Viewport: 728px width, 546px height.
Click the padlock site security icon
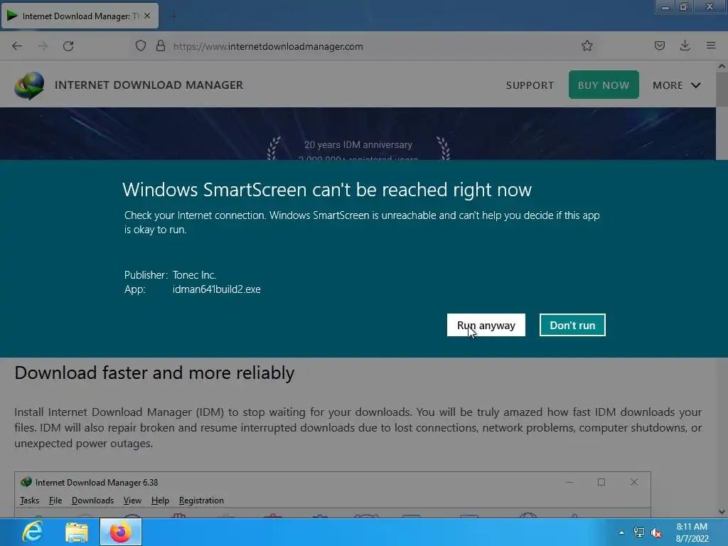pos(161,45)
